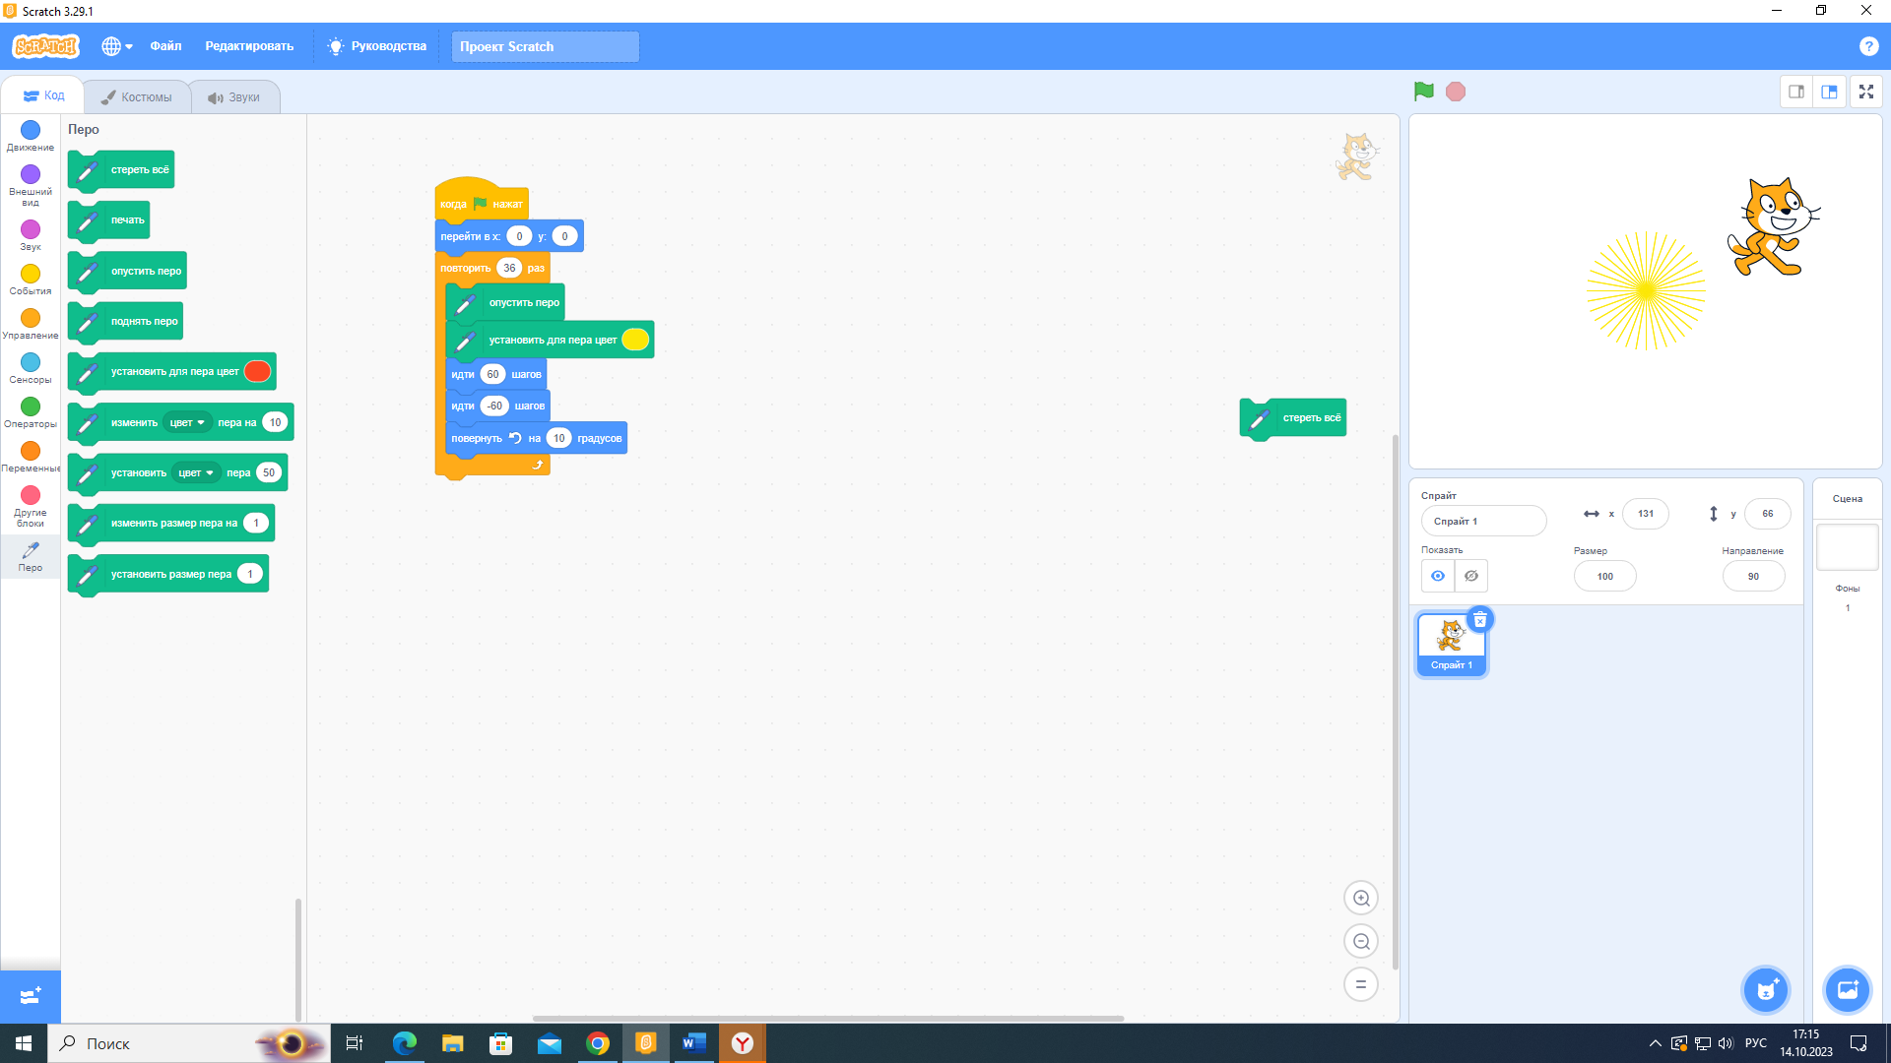The height and width of the screenshot is (1063, 1891).
Task: Expand цвет dropdown in установить block
Action: (x=196, y=472)
